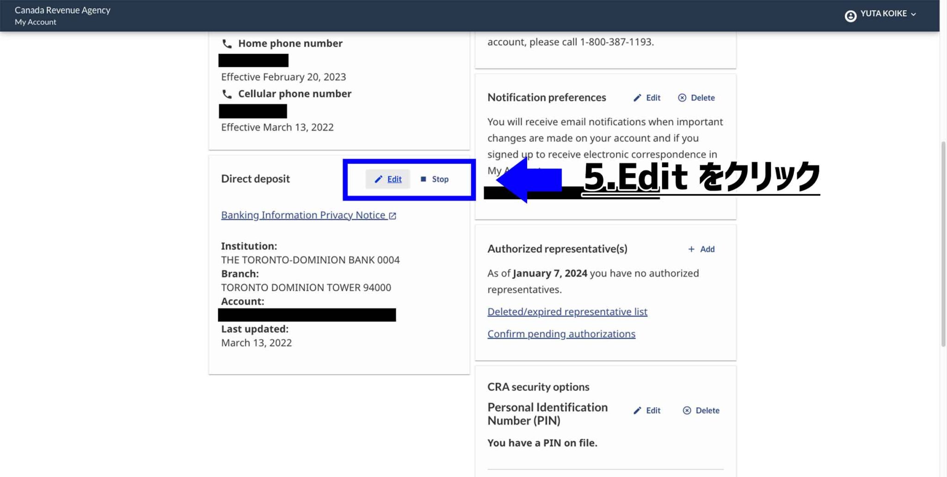This screenshot has height=477, width=947.
Task: Click the Delete icon for Notification preferences
Action: coord(682,98)
